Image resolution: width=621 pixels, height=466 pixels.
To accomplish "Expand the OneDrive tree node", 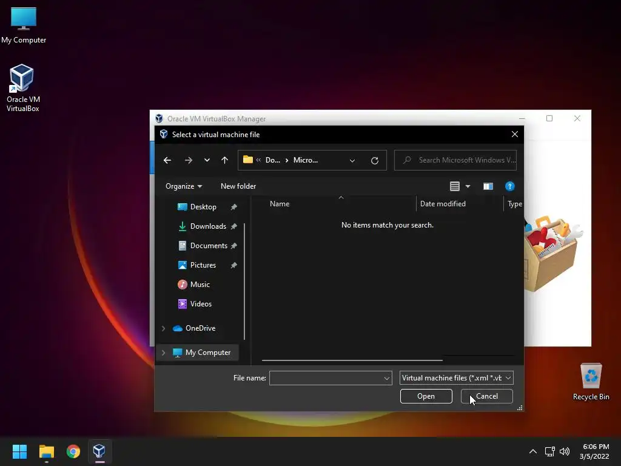I will [x=163, y=328].
